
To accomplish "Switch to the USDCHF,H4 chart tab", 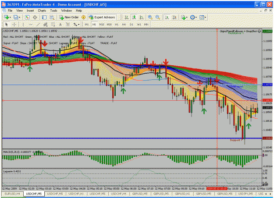I will (x=118, y=194).
